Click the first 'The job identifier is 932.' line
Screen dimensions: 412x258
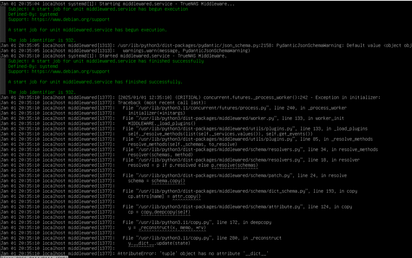tap(42, 40)
